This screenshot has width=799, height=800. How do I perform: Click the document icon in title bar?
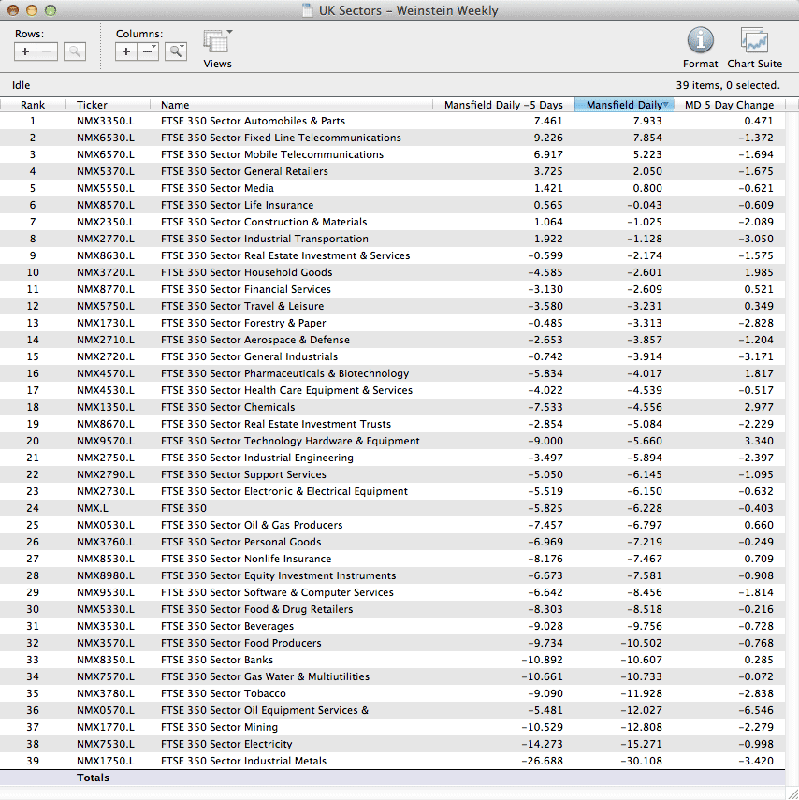[308, 11]
